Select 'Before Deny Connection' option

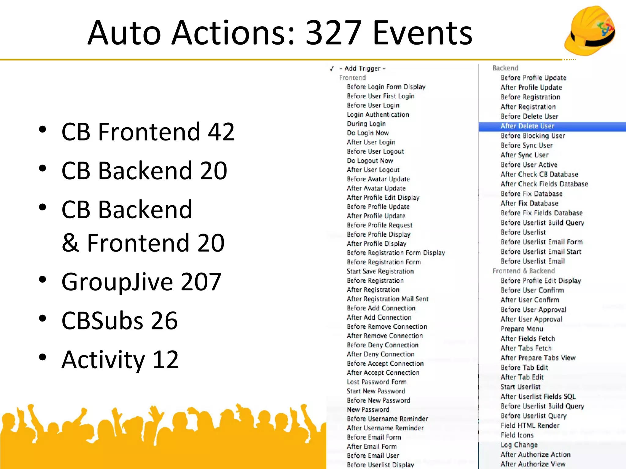383,345
